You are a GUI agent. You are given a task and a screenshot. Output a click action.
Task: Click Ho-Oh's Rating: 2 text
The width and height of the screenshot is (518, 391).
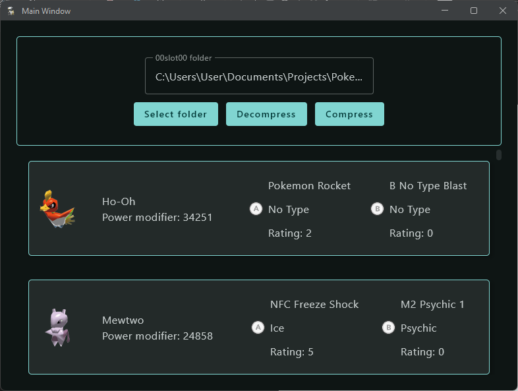pyautogui.click(x=290, y=233)
